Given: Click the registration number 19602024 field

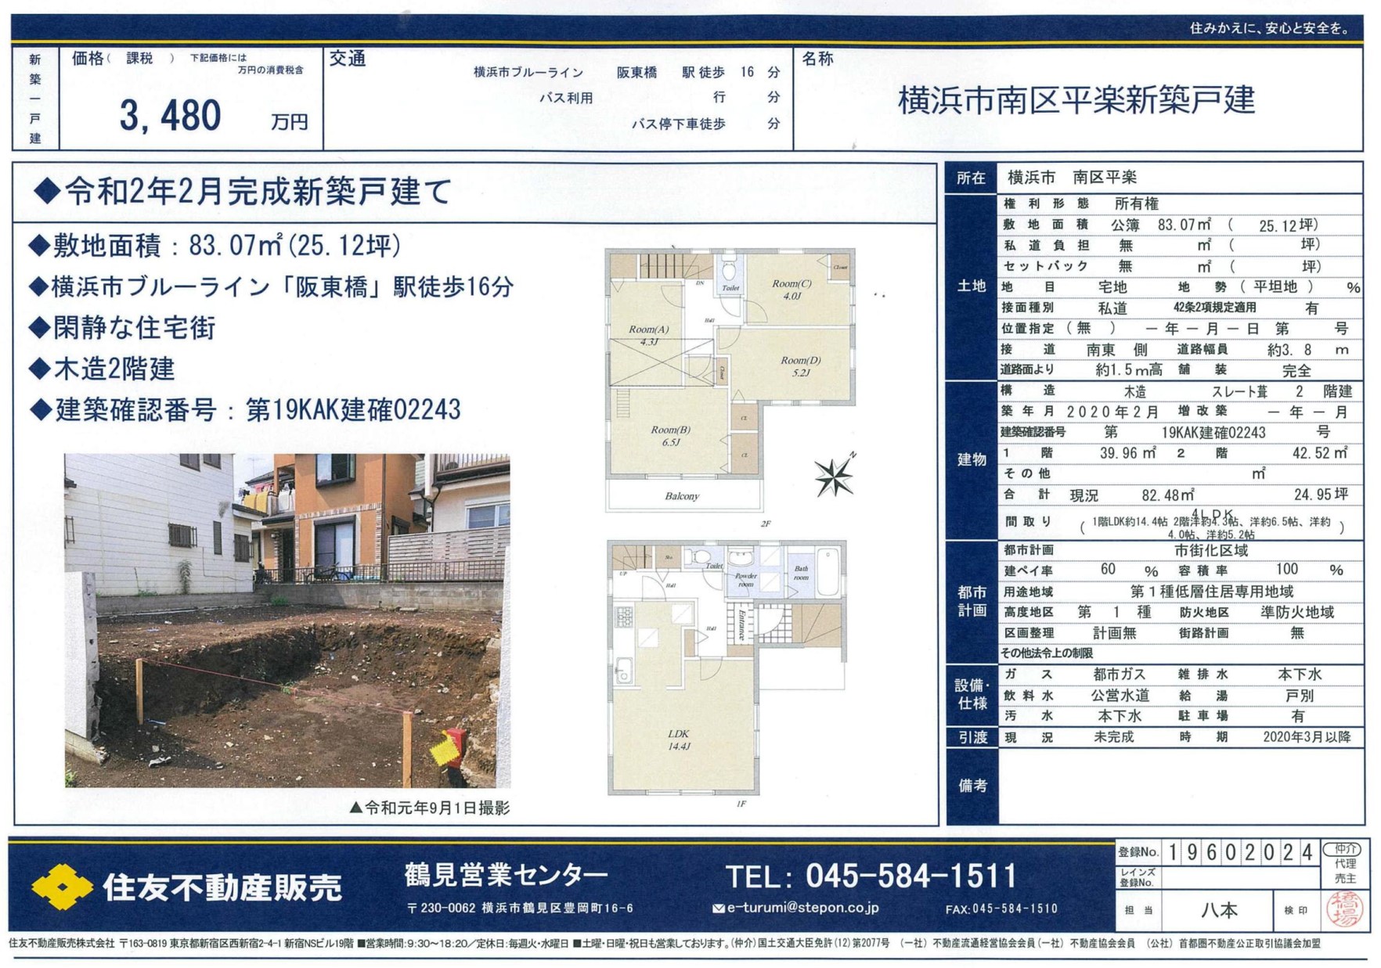Looking at the screenshot, I should tap(1239, 852).
